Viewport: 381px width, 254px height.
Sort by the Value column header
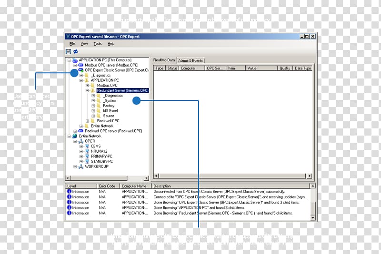[261, 68]
